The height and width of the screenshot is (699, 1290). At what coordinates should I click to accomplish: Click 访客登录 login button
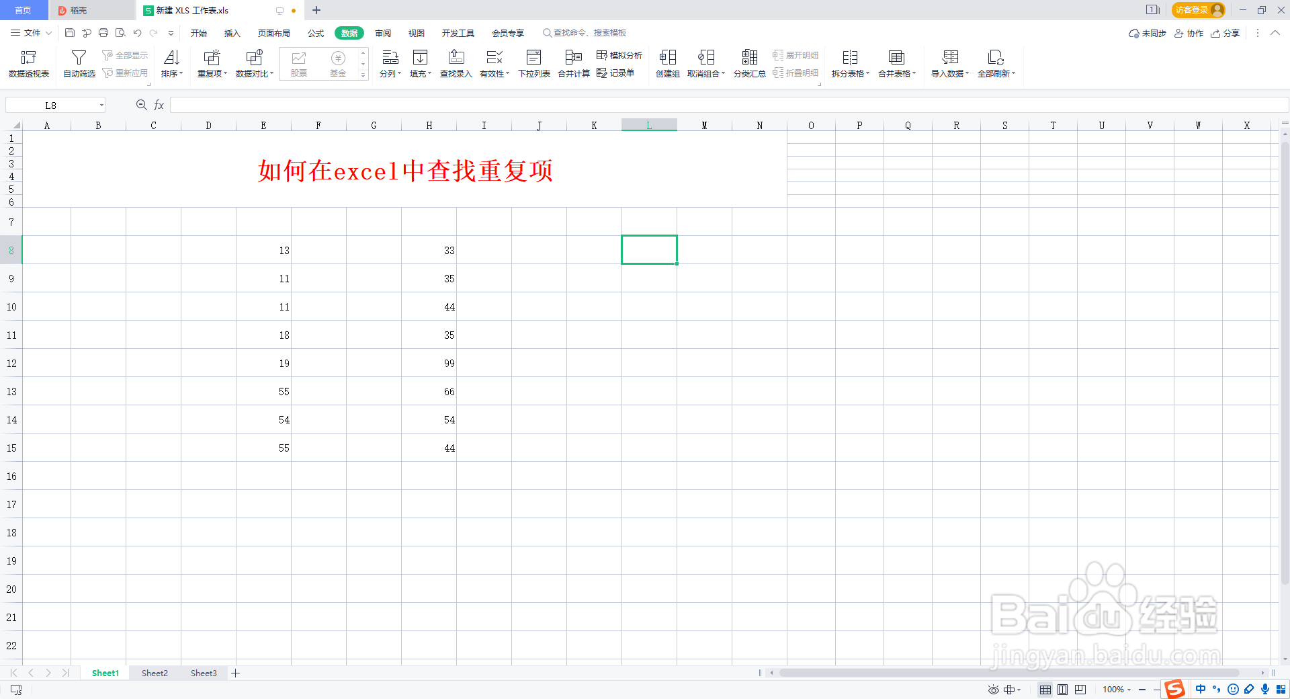point(1199,10)
